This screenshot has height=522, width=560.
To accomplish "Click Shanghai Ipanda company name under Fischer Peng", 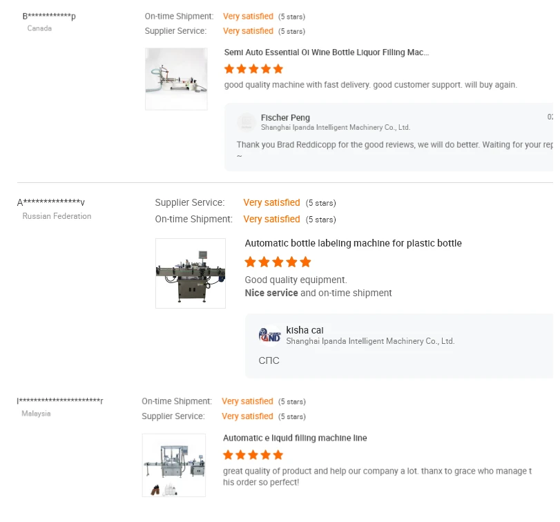I will pyautogui.click(x=336, y=128).
